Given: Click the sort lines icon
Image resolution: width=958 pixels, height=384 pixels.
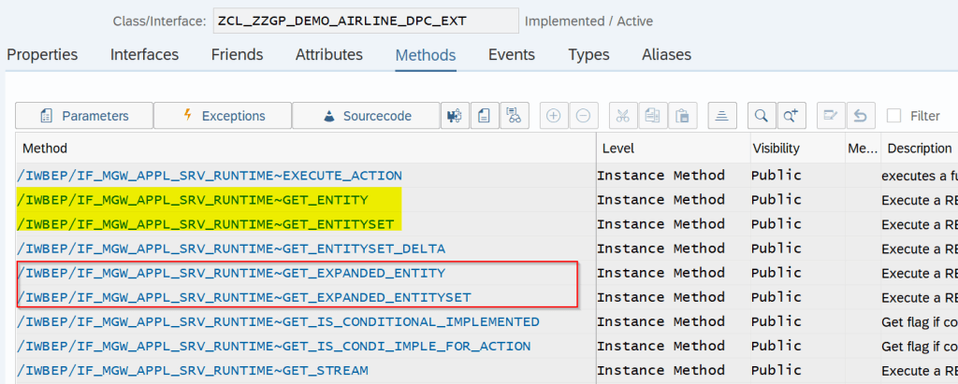Looking at the screenshot, I should (x=722, y=116).
